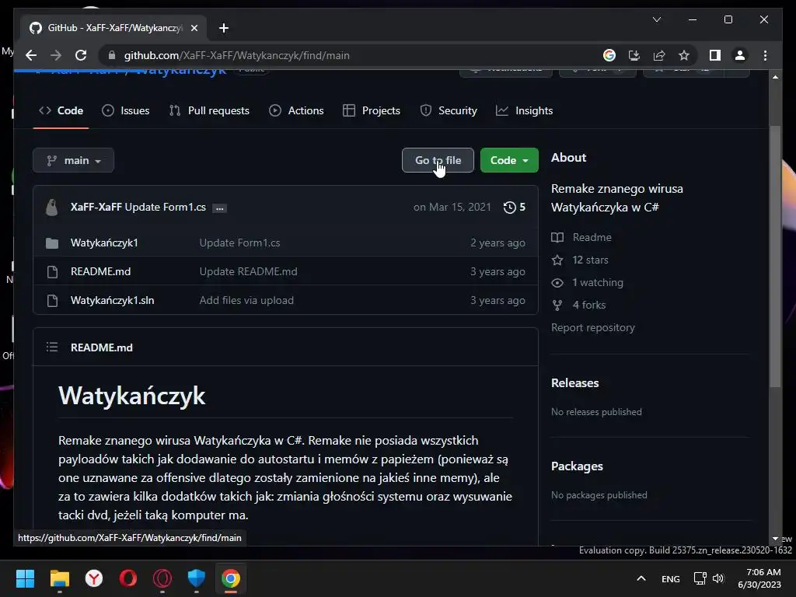Image resolution: width=796 pixels, height=597 pixels.
Task: Expand commit message ellipsis button
Action: tap(219, 208)
